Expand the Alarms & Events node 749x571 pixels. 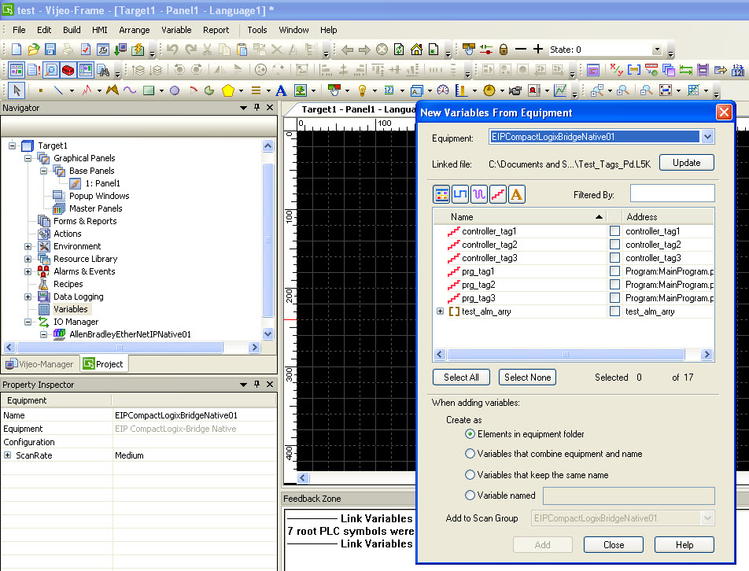[28, 271]
